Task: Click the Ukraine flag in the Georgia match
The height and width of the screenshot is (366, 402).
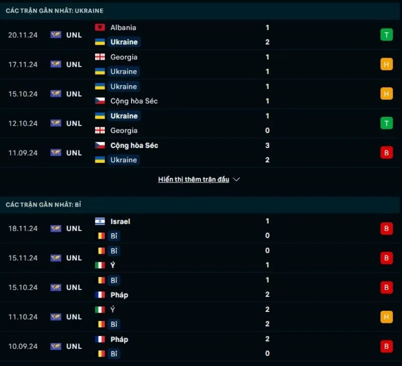Action: [99, 72]
